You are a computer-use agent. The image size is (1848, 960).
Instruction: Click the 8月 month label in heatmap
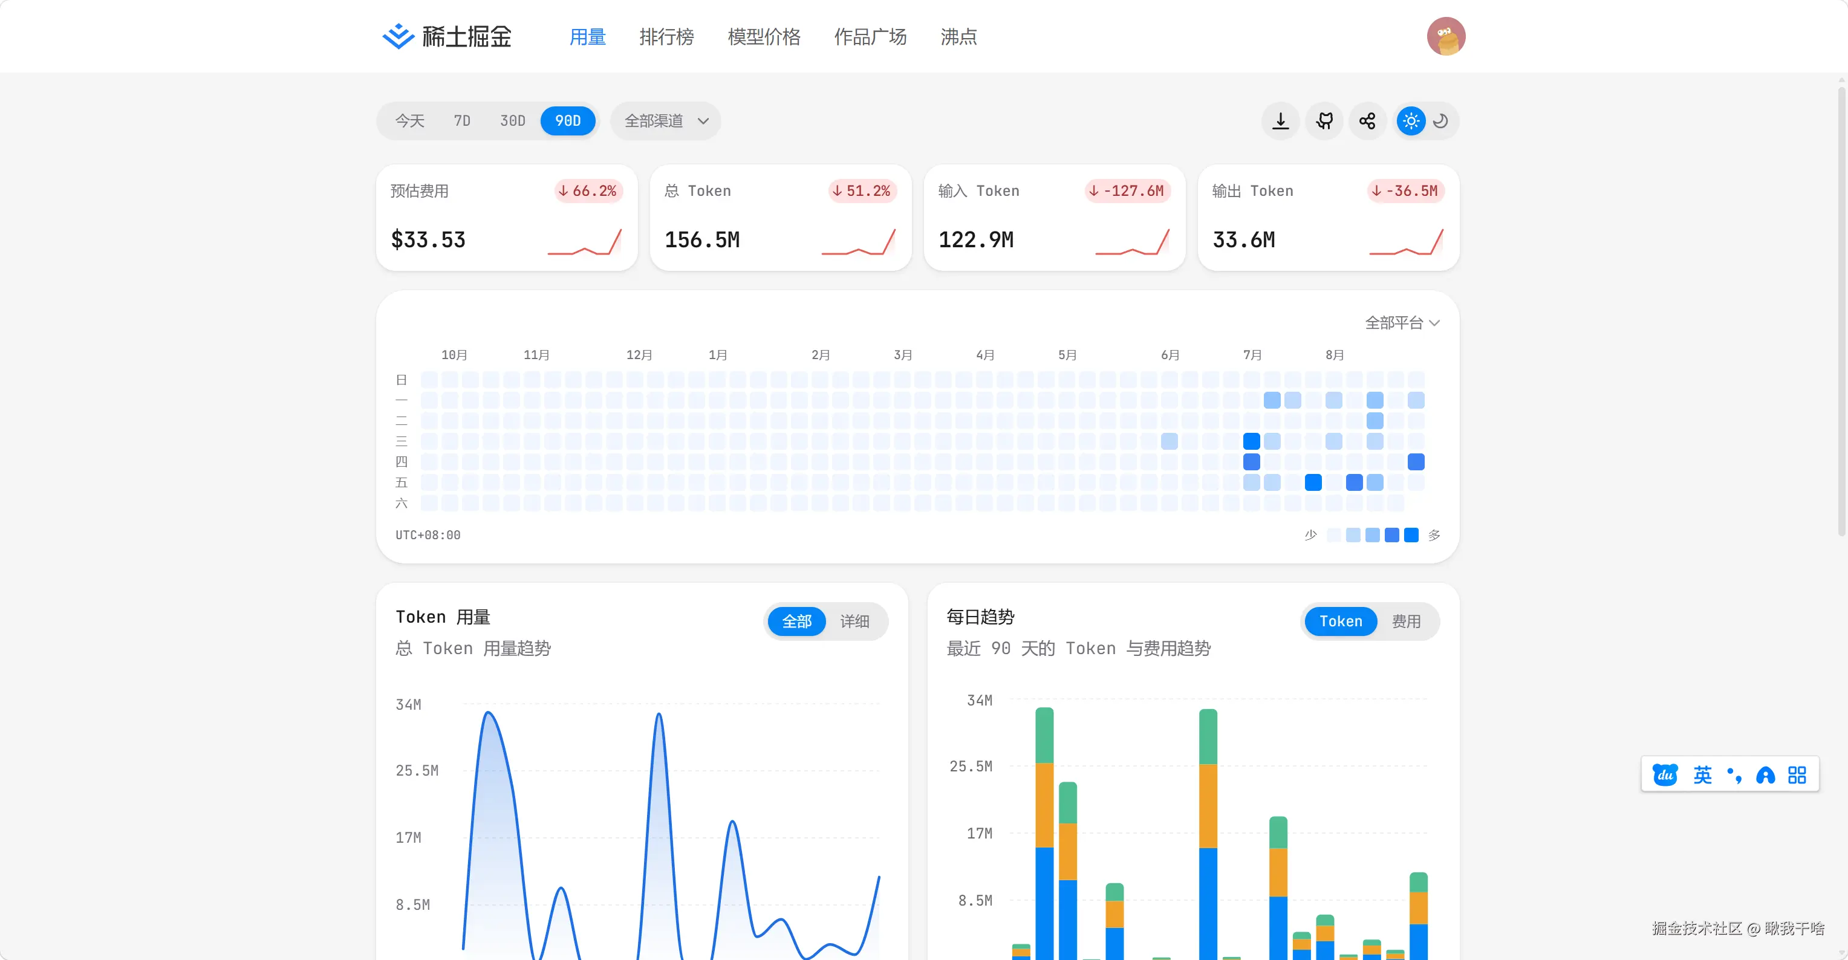1335,355
